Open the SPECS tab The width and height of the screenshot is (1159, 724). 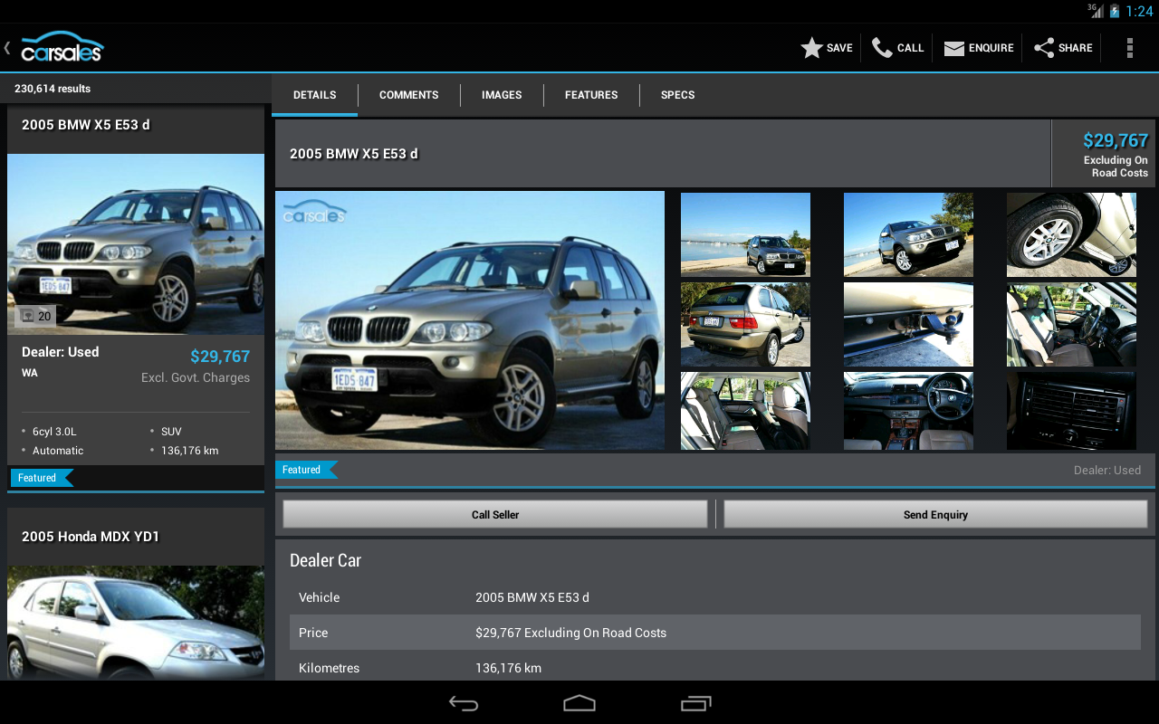(677, 94)
